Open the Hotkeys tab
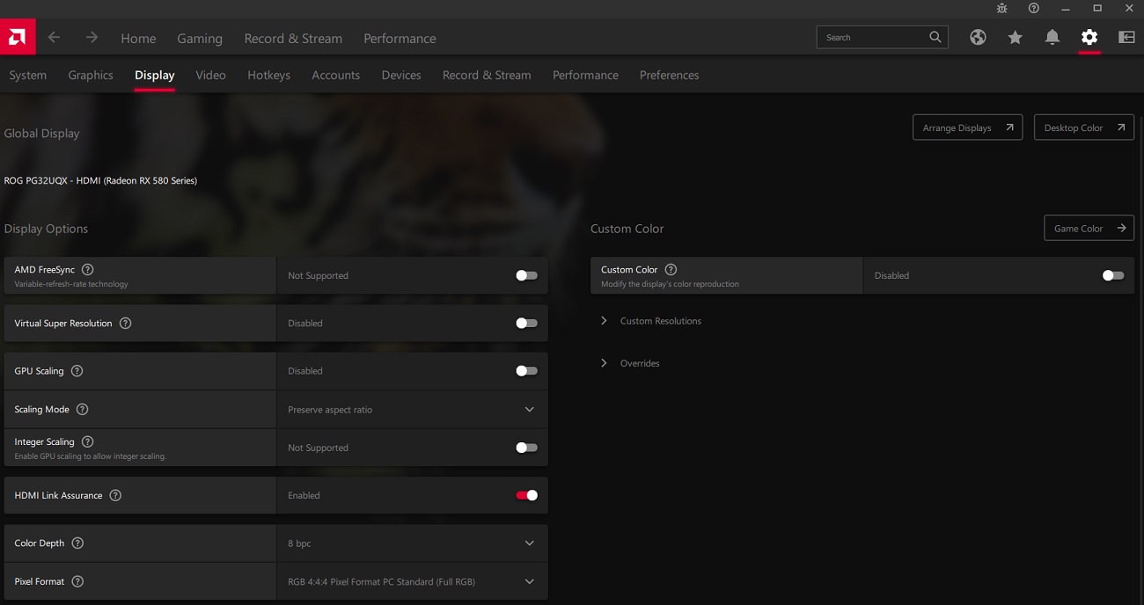Viewport: 1144px width, 605px height. click(269, 75)
